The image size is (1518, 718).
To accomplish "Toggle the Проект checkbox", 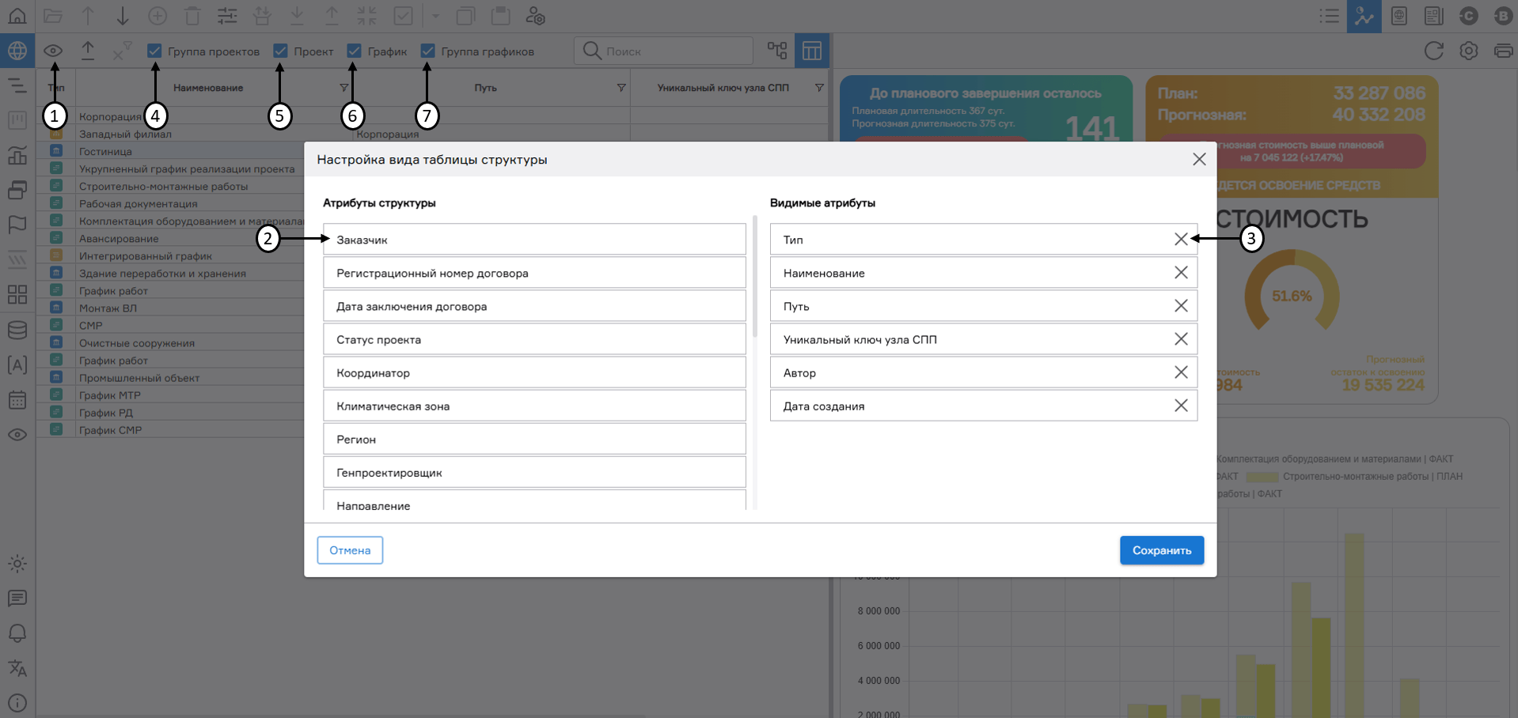I will click(281, 51).
